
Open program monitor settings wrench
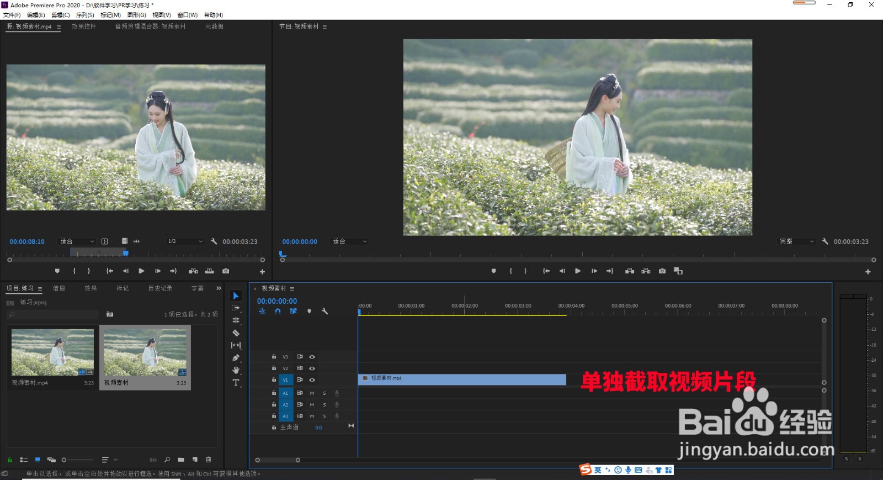click(x=825, y=241)
